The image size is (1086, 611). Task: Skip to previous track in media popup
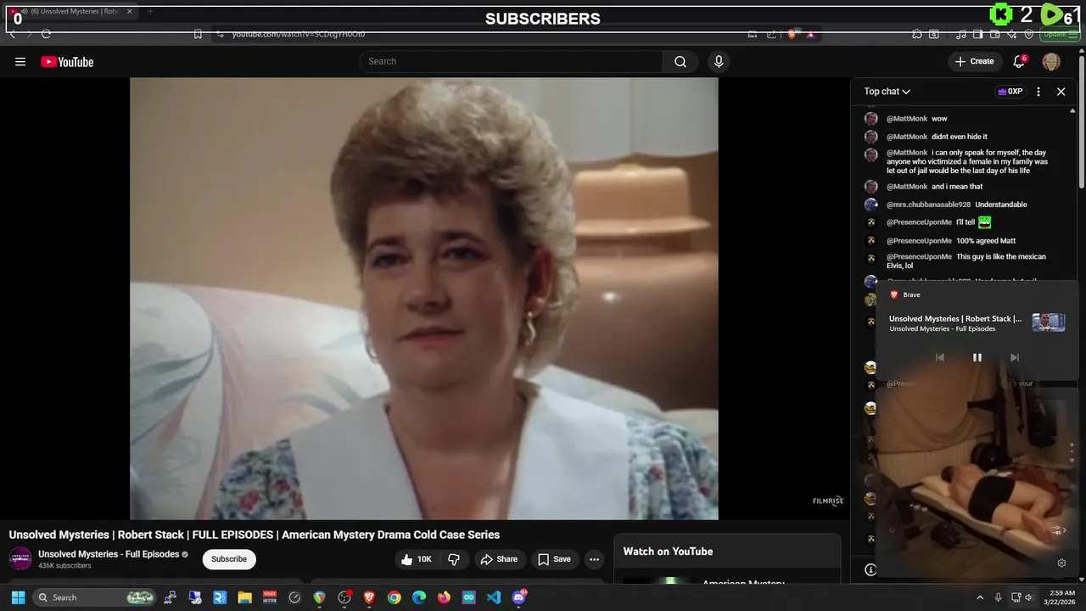[x=939, y=358]
